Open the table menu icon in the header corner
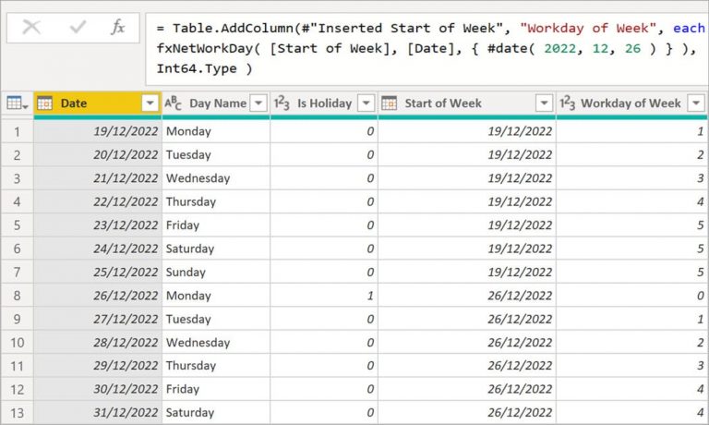The image size is (709, 425). (x=18, y=103)
